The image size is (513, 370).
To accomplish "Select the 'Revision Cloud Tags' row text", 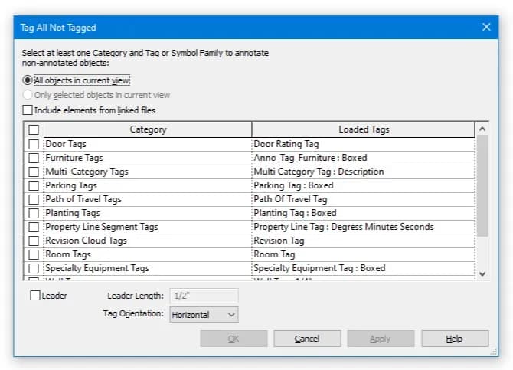I will [86, 241].
